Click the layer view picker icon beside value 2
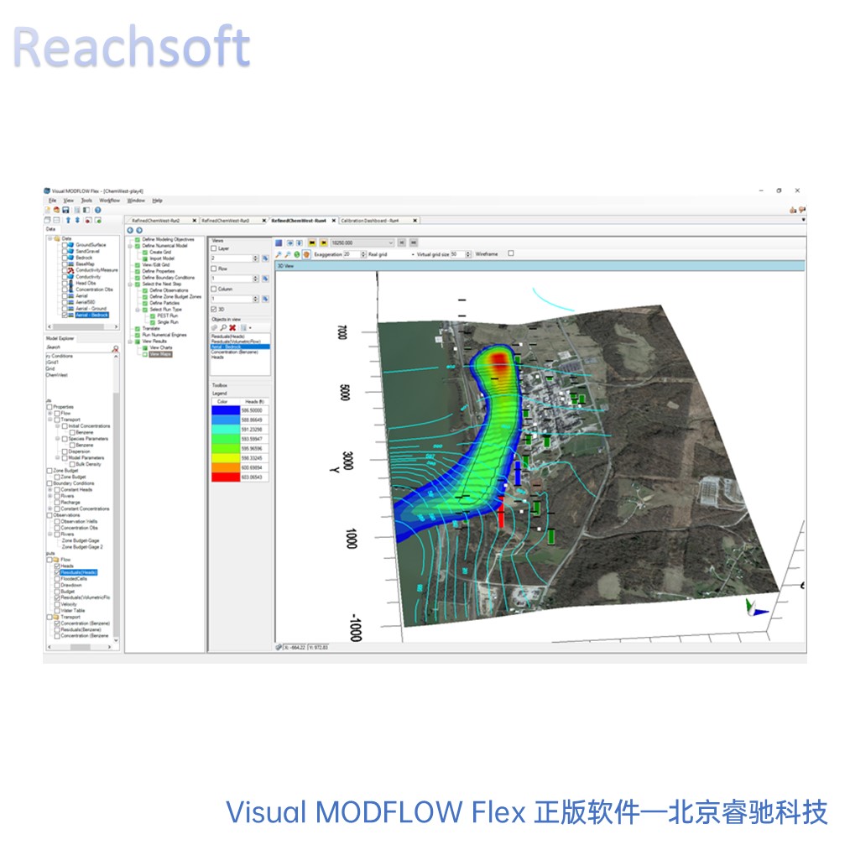This screenshot has width=850, height=850. [x=265, y=258]
